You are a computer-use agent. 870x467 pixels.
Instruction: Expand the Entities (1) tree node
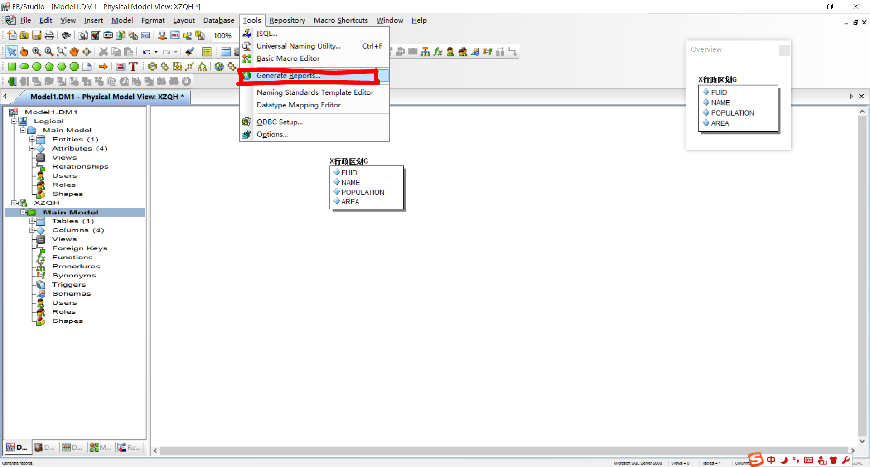[32, 139]
